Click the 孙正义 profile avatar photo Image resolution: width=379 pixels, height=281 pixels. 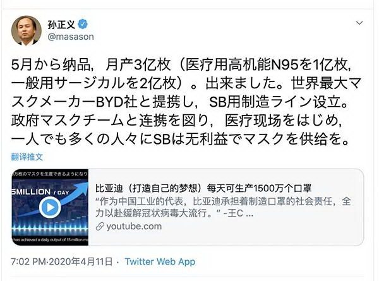pyautogui.click(x=27, y=31)
